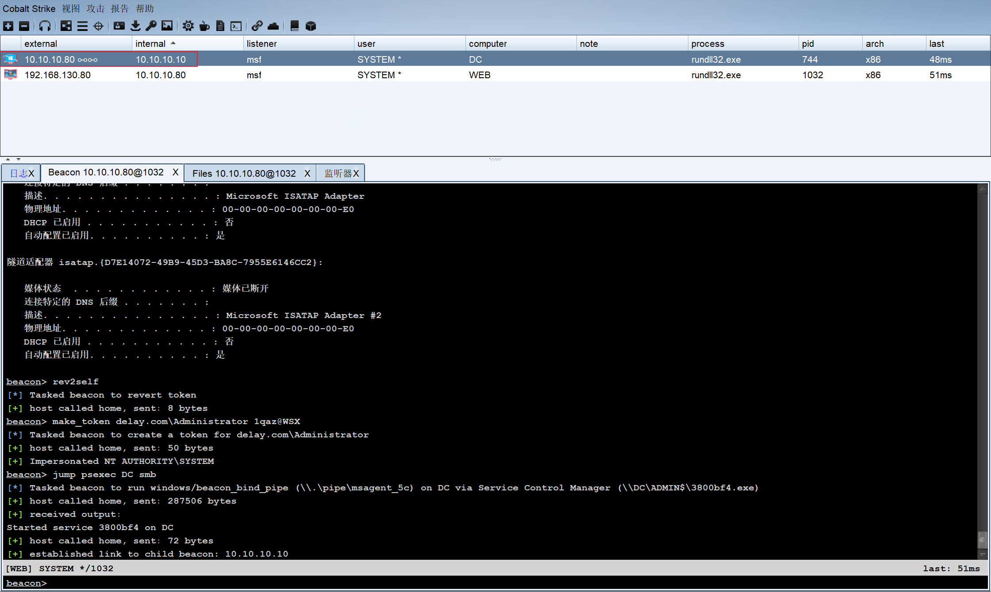Close the Files tab with its X
The height and width of the screenshot is (592, 991).
point(307,174)
